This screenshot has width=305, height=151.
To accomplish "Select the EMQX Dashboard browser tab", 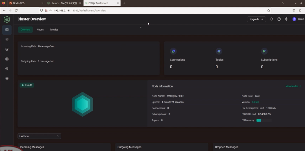I will tap(102, 3).
